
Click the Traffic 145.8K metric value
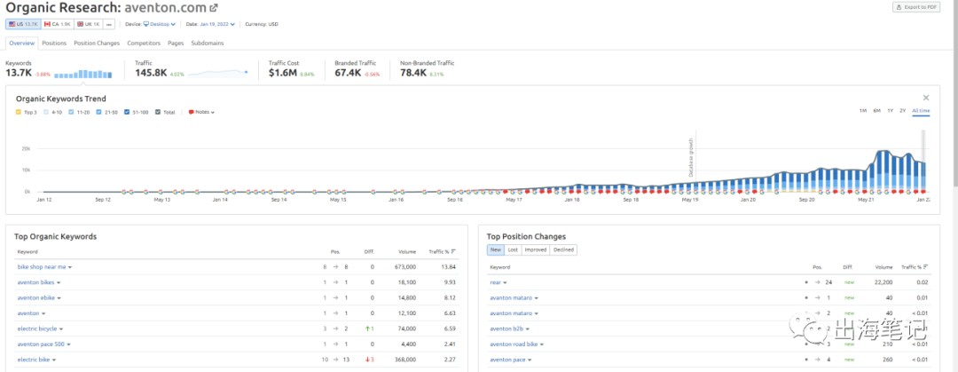151,73
